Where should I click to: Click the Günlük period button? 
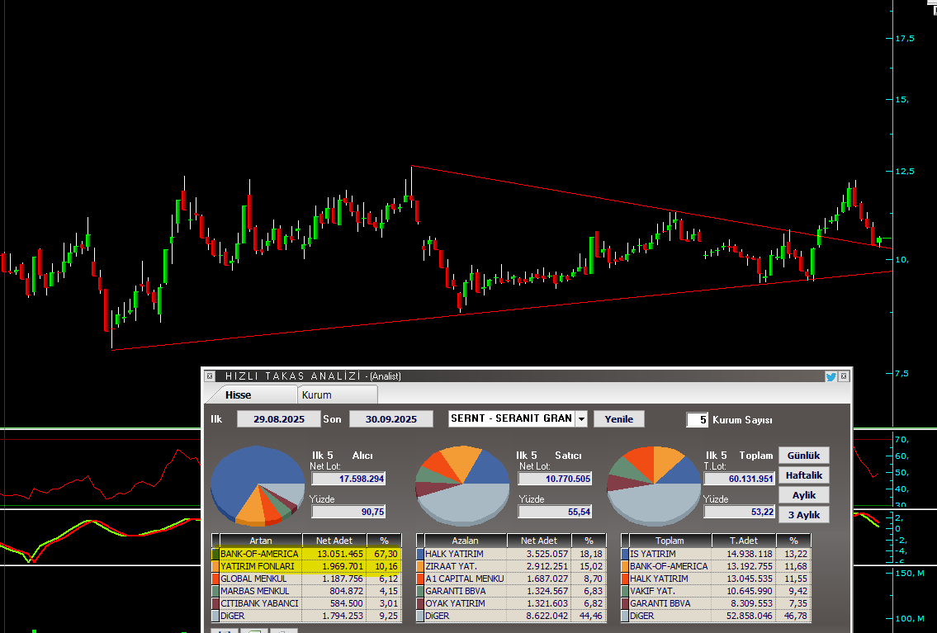802,455
